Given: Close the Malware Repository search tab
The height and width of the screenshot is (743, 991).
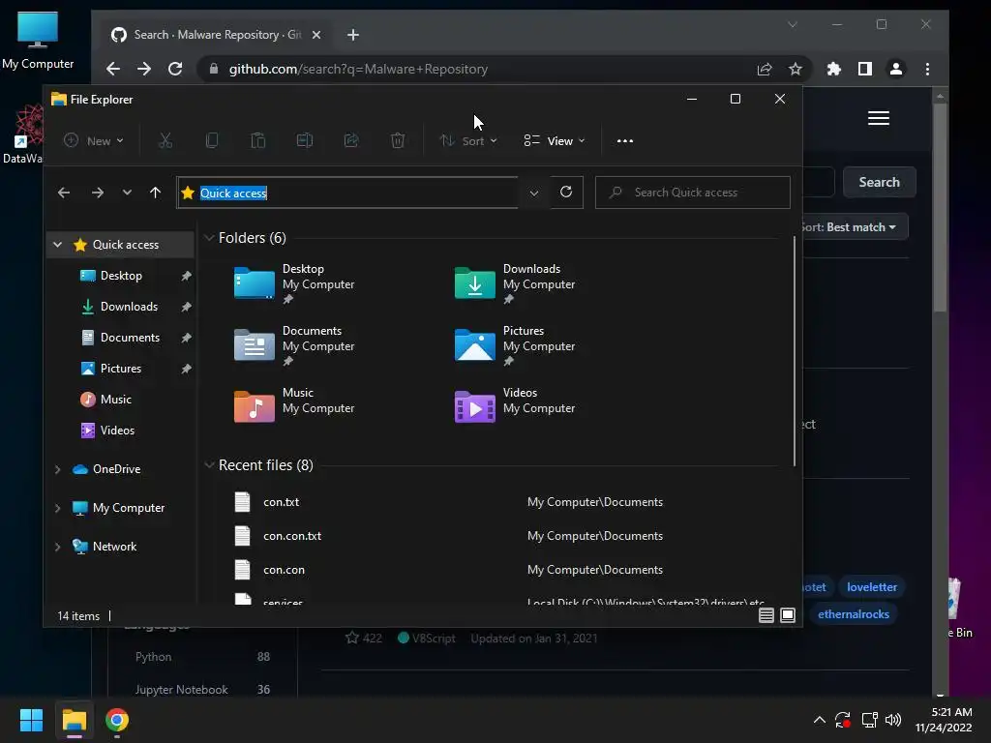Looking at the screenshot, I should [x=316, y=35].
